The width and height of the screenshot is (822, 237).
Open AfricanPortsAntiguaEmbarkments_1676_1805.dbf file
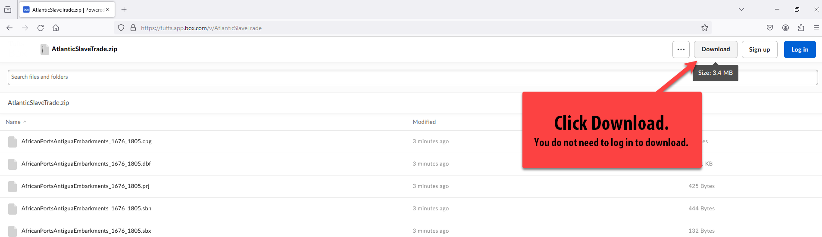tap(86, 164)
